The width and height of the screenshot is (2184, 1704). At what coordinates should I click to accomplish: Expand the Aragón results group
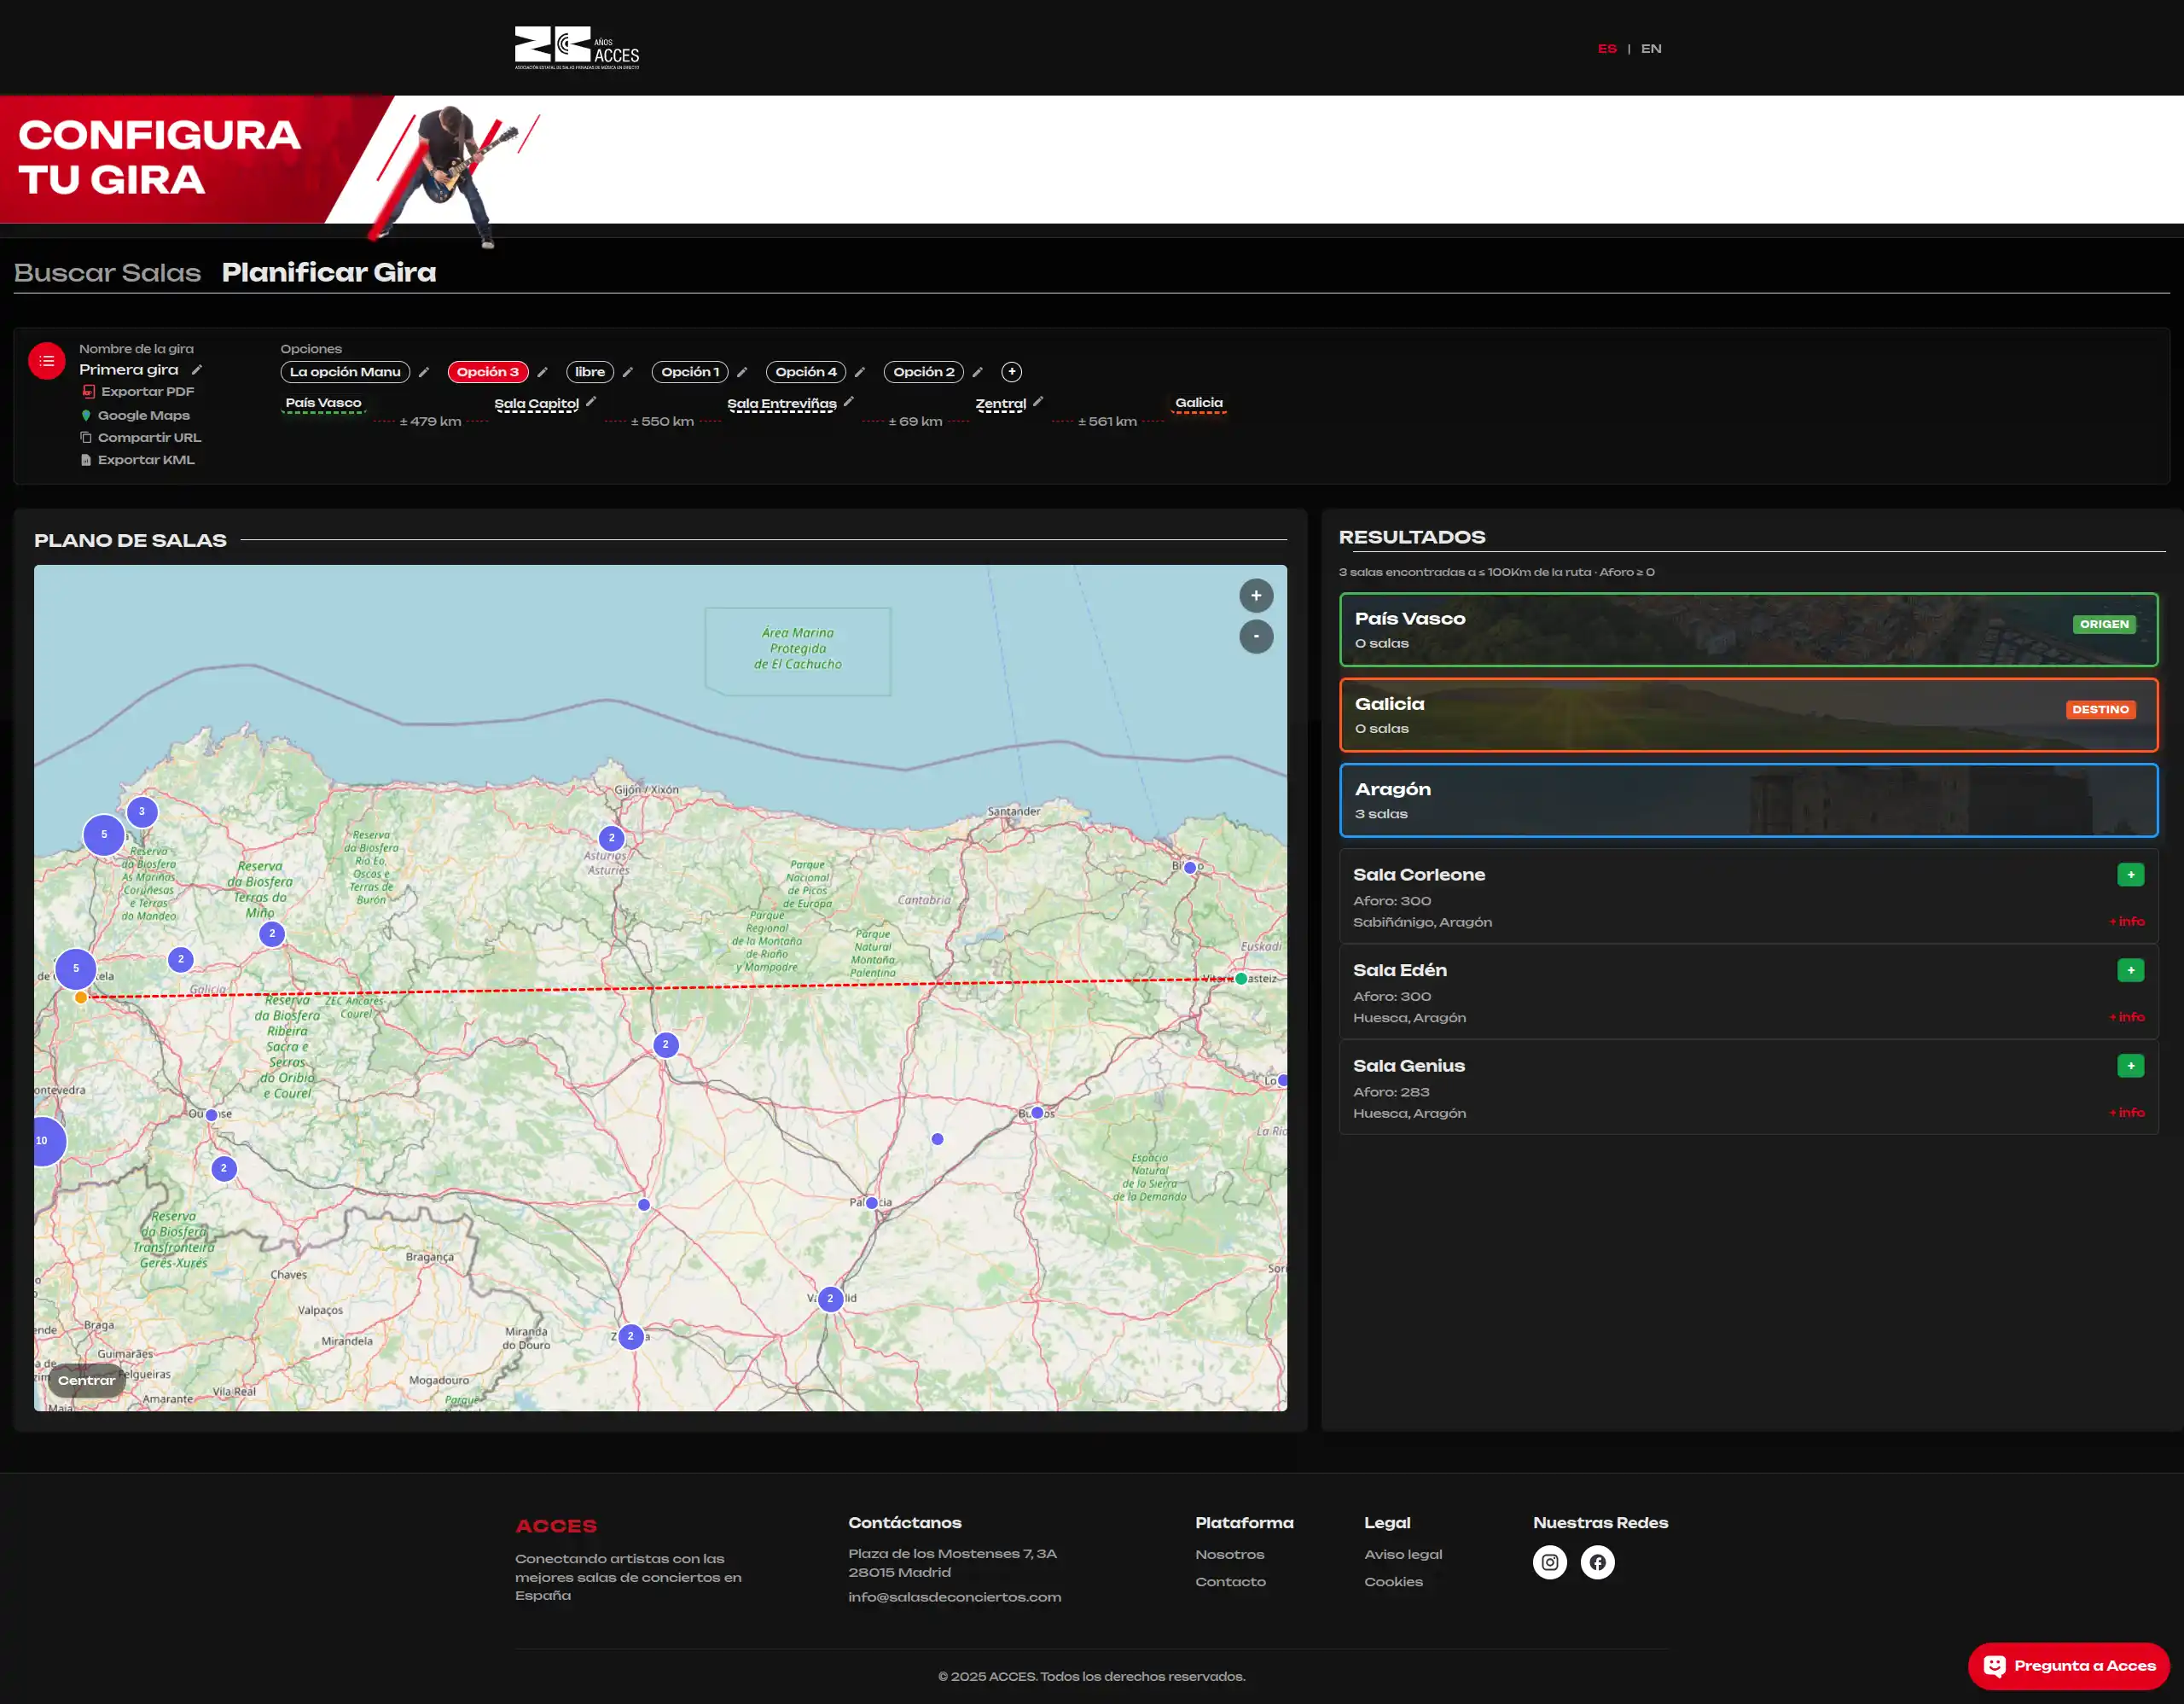point(1747,800)
